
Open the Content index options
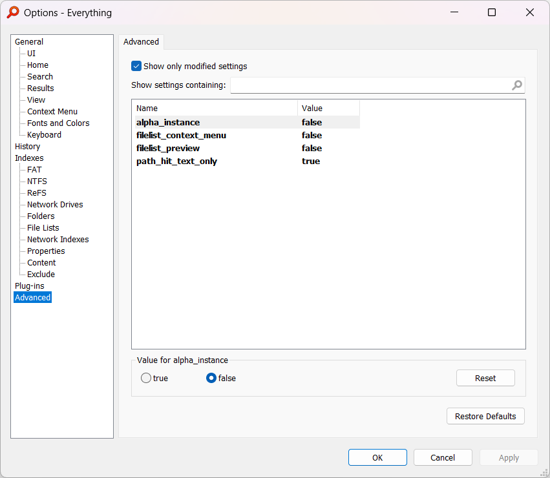41,263
